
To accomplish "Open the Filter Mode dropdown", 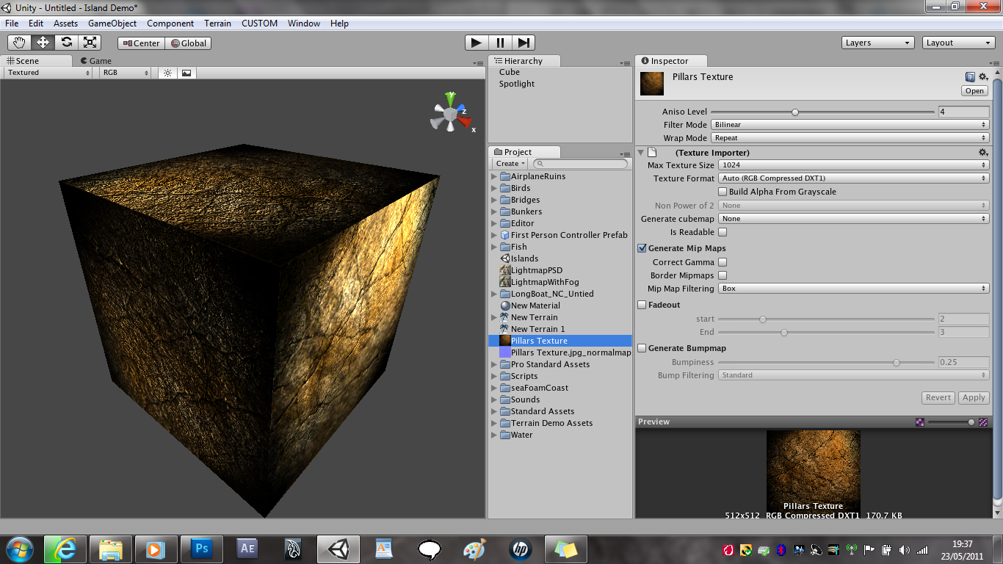I will [x=853, y=125].
